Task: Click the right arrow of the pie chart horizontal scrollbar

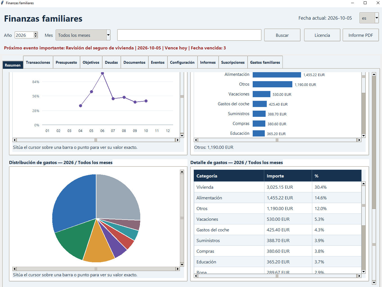Action: pos(177,269)
